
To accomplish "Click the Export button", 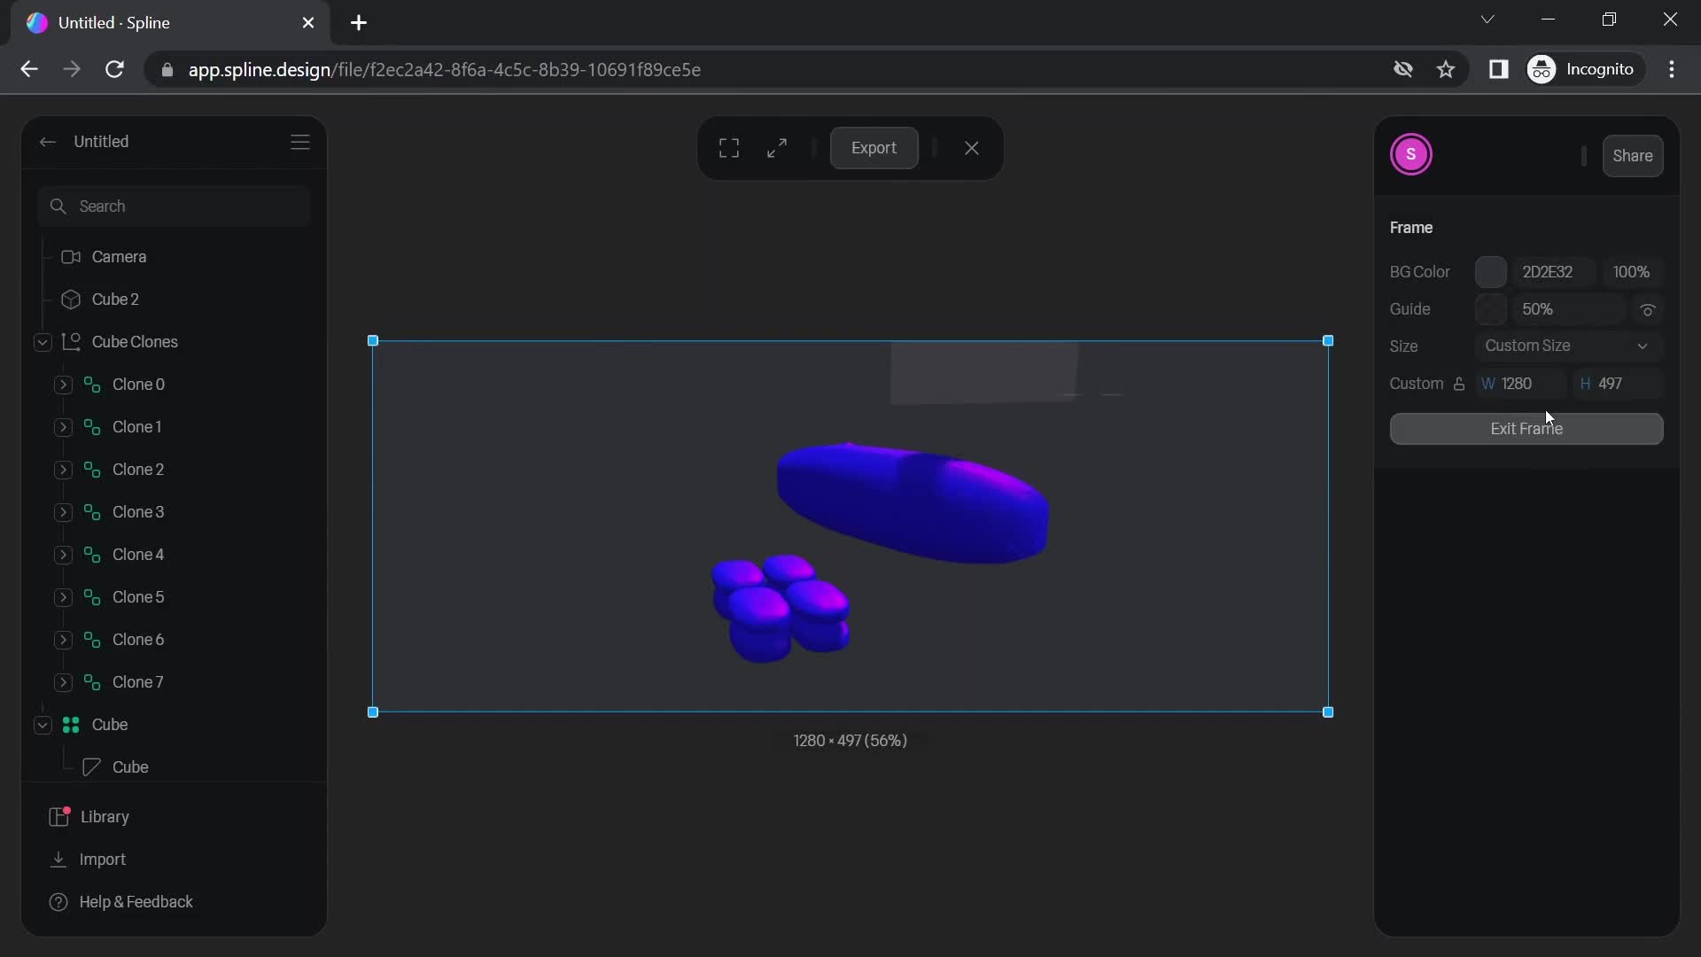I will (x=874, y=147).
